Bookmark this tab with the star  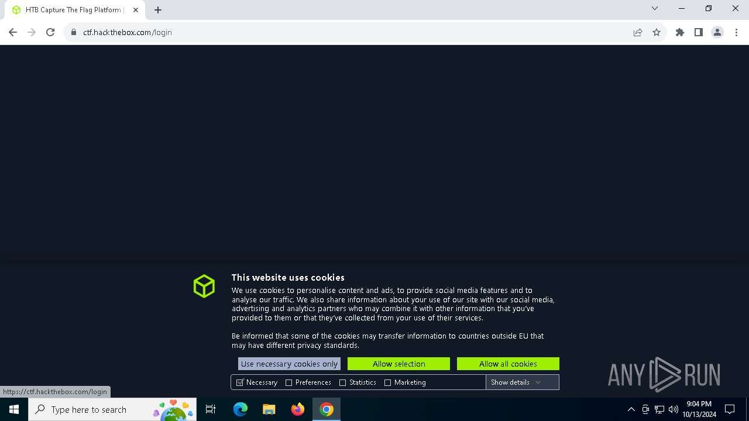[657, 33]
